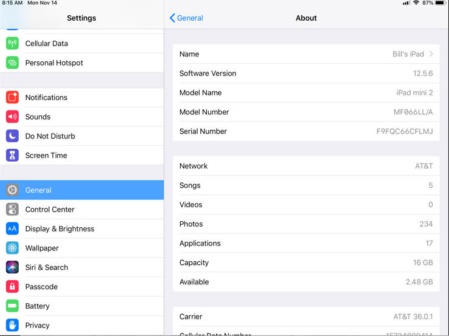Tap the Serial Number label
This screenshot has height=336, width=449.
203,131
